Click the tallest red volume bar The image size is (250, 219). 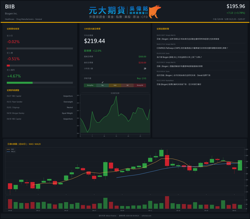(167, 202)
